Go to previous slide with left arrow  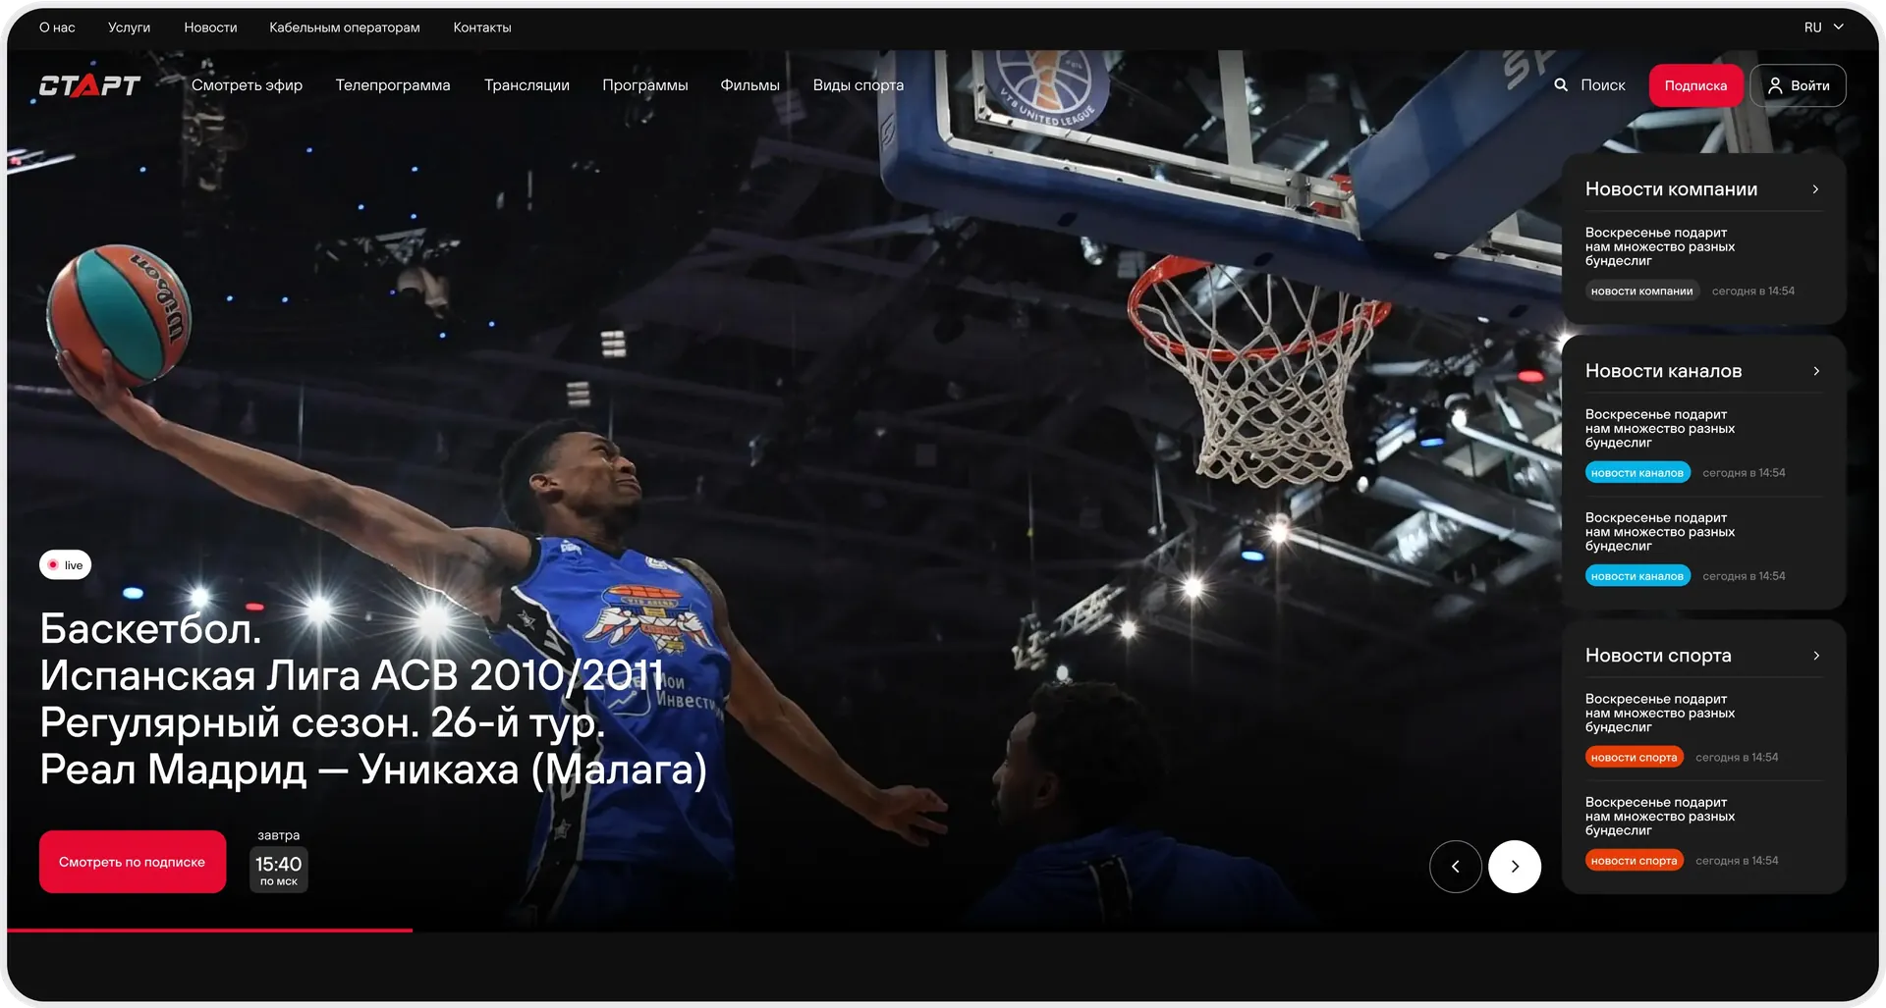pos(1456,867)
